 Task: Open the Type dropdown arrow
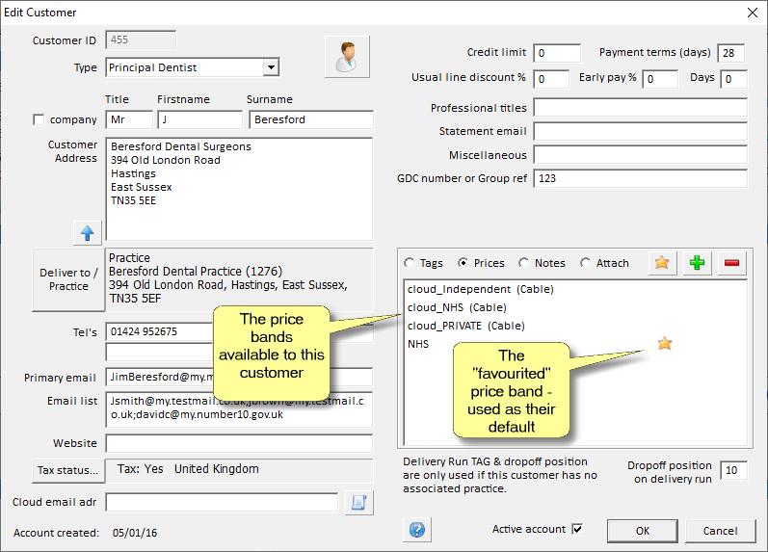point(271,67)
